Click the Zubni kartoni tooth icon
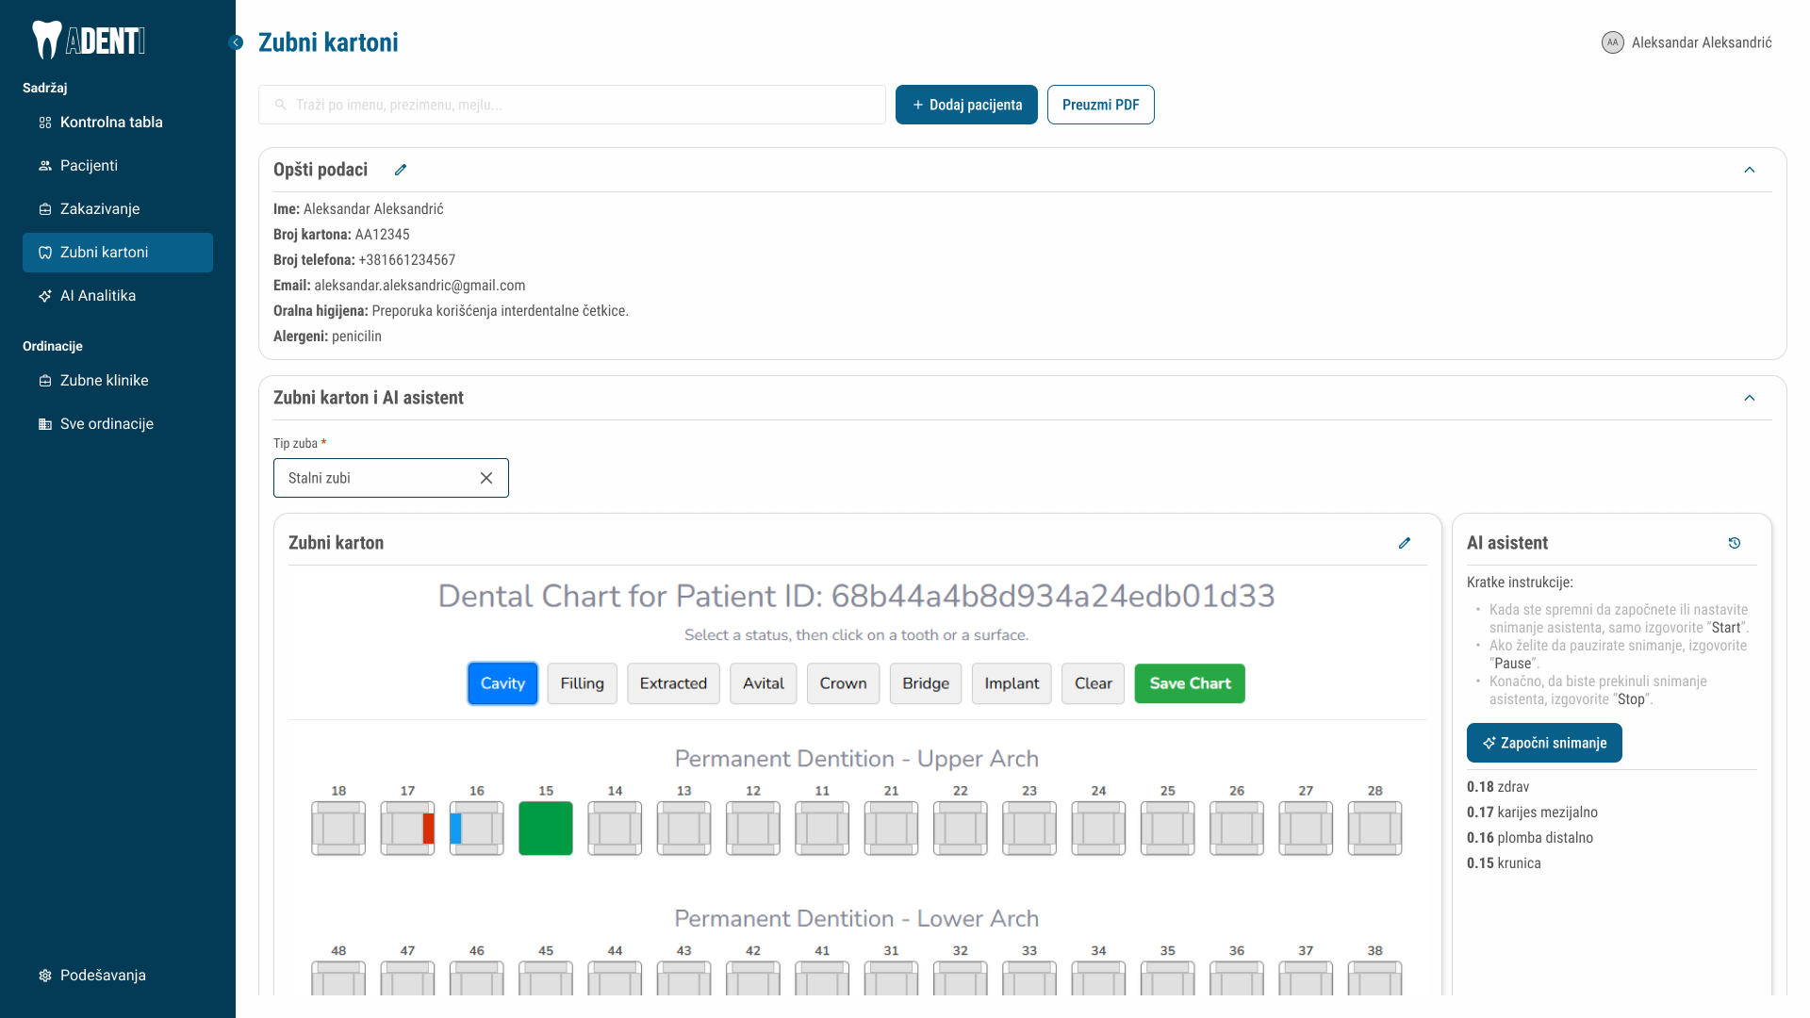 (x=44, y=253)
